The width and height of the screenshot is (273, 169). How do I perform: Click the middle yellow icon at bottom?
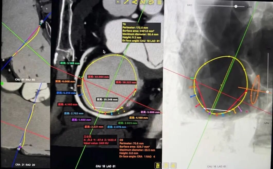click(166, 165)
